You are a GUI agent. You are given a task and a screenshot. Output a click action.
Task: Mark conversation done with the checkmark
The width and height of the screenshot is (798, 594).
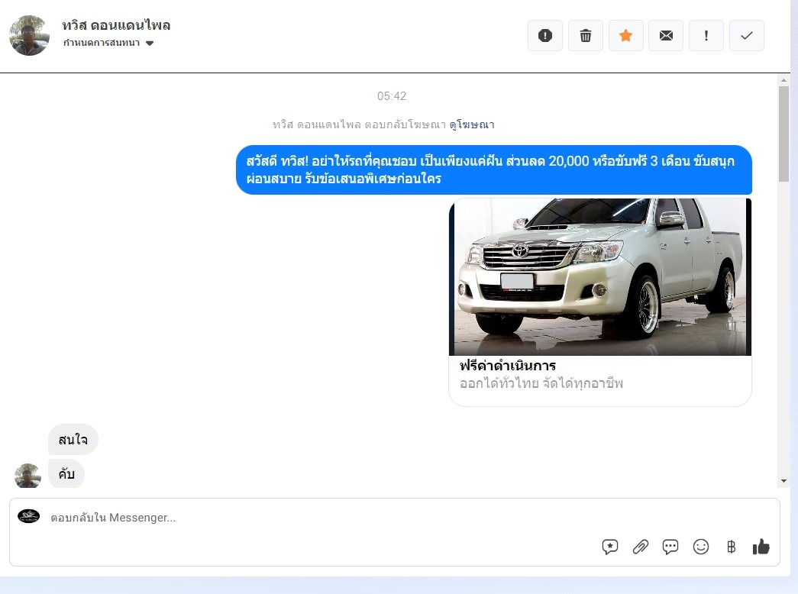747,36
